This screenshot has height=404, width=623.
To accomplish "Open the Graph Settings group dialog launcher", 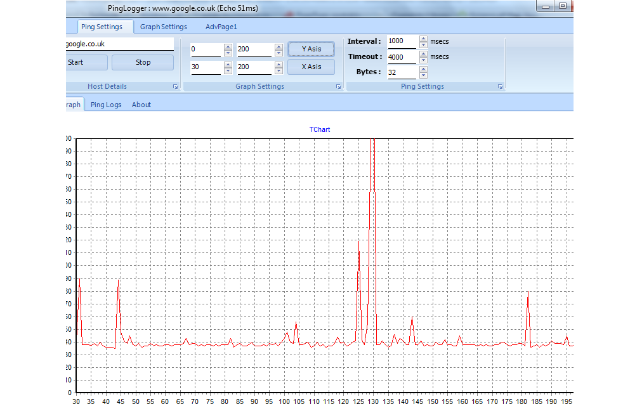I will click(339, 87).
